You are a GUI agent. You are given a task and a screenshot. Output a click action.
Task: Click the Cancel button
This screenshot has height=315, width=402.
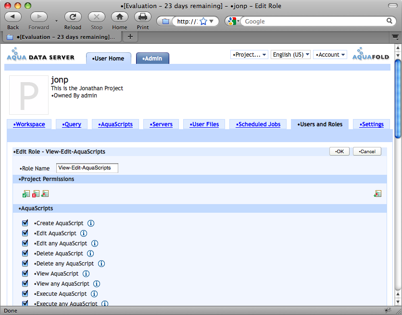pyautogui.click(x=367, y=151)
